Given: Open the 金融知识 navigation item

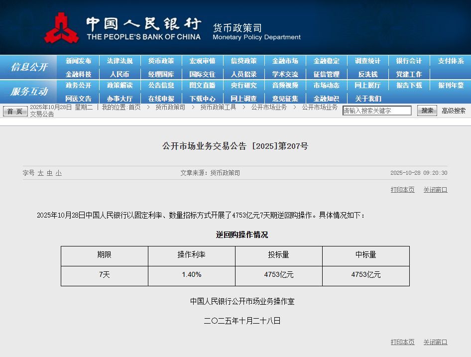Looking at the screenshot, I should [326, 99].
